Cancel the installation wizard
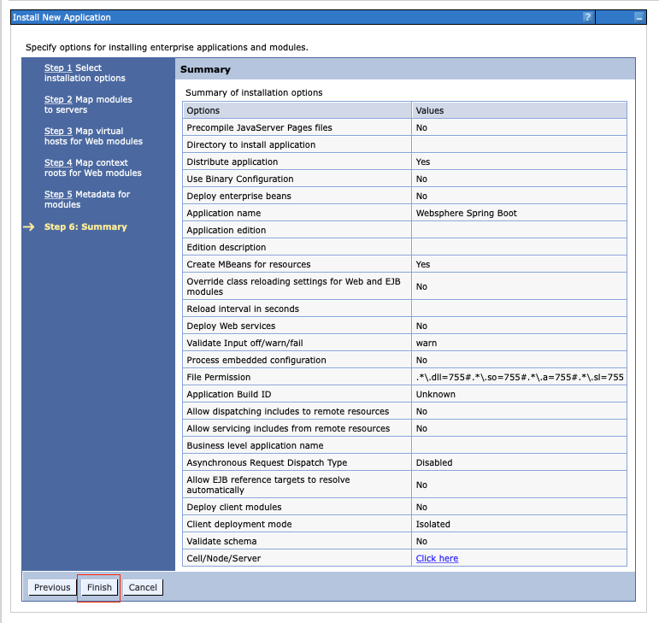Image resolution: width=659 pixels, height=623 pixels. point(143,587)
